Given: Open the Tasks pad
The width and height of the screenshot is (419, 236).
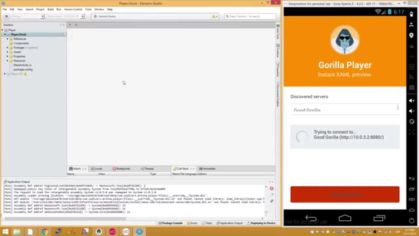Looking at the screenshot, I should [207, 223].
